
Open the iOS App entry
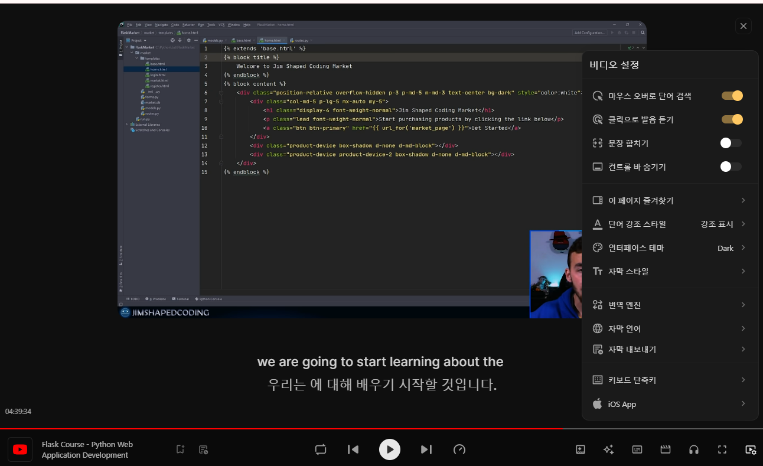[670, 404]
